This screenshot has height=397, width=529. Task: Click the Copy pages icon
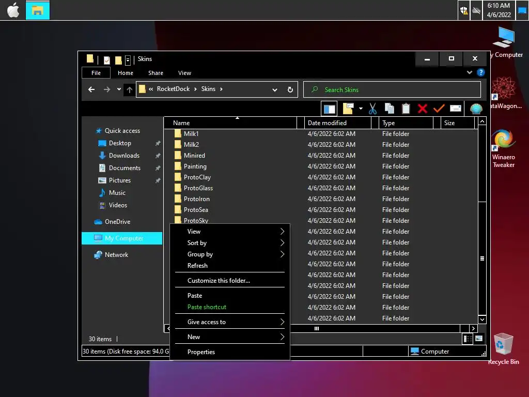pyautogui.click(x=390, y=109)
